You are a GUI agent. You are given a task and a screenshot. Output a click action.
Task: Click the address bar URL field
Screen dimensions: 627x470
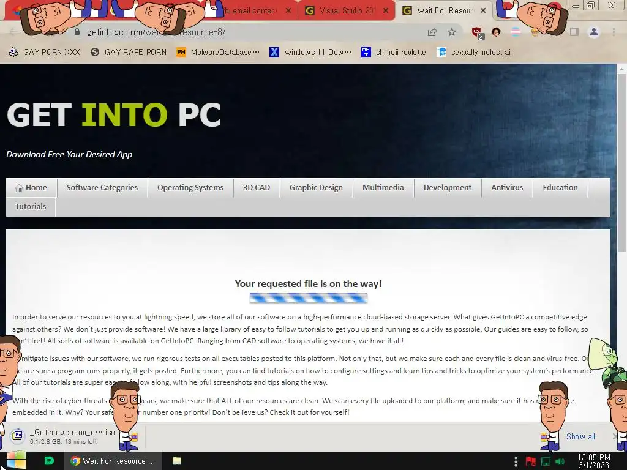coord(248,32)
